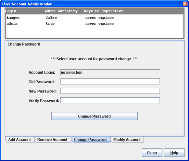Focus the New Password input field

pyautogui.click(x=110, y=91)
